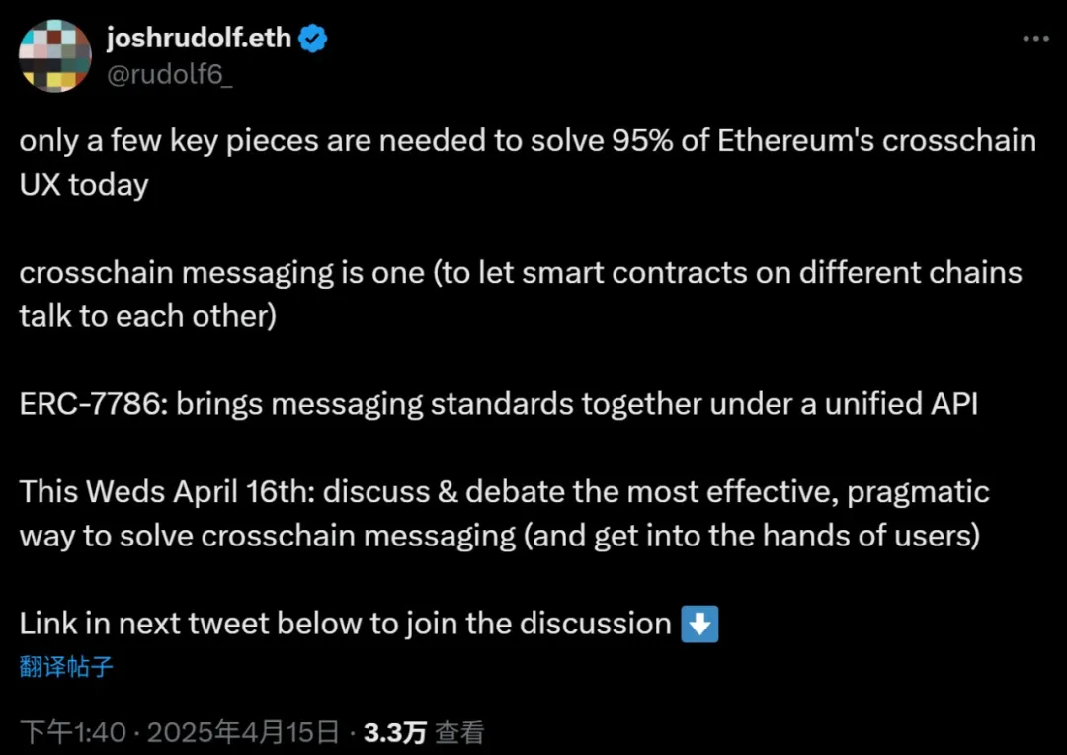
Task: Click the 下午1:40 timestamp
Action: 73,732
